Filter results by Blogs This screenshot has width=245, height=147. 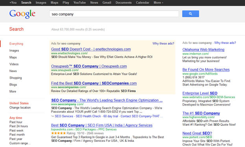13,85
